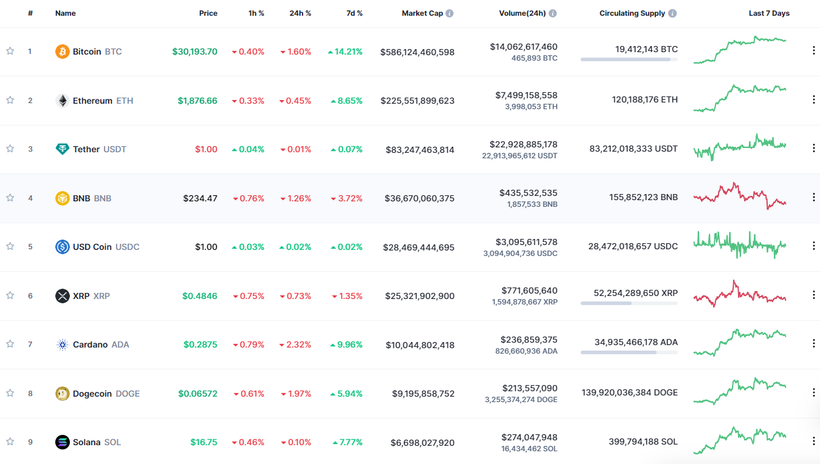Click the XRP coin logo
Viewport: 820px width, 464px height.
pyautogui.click(x=61, y=295)
